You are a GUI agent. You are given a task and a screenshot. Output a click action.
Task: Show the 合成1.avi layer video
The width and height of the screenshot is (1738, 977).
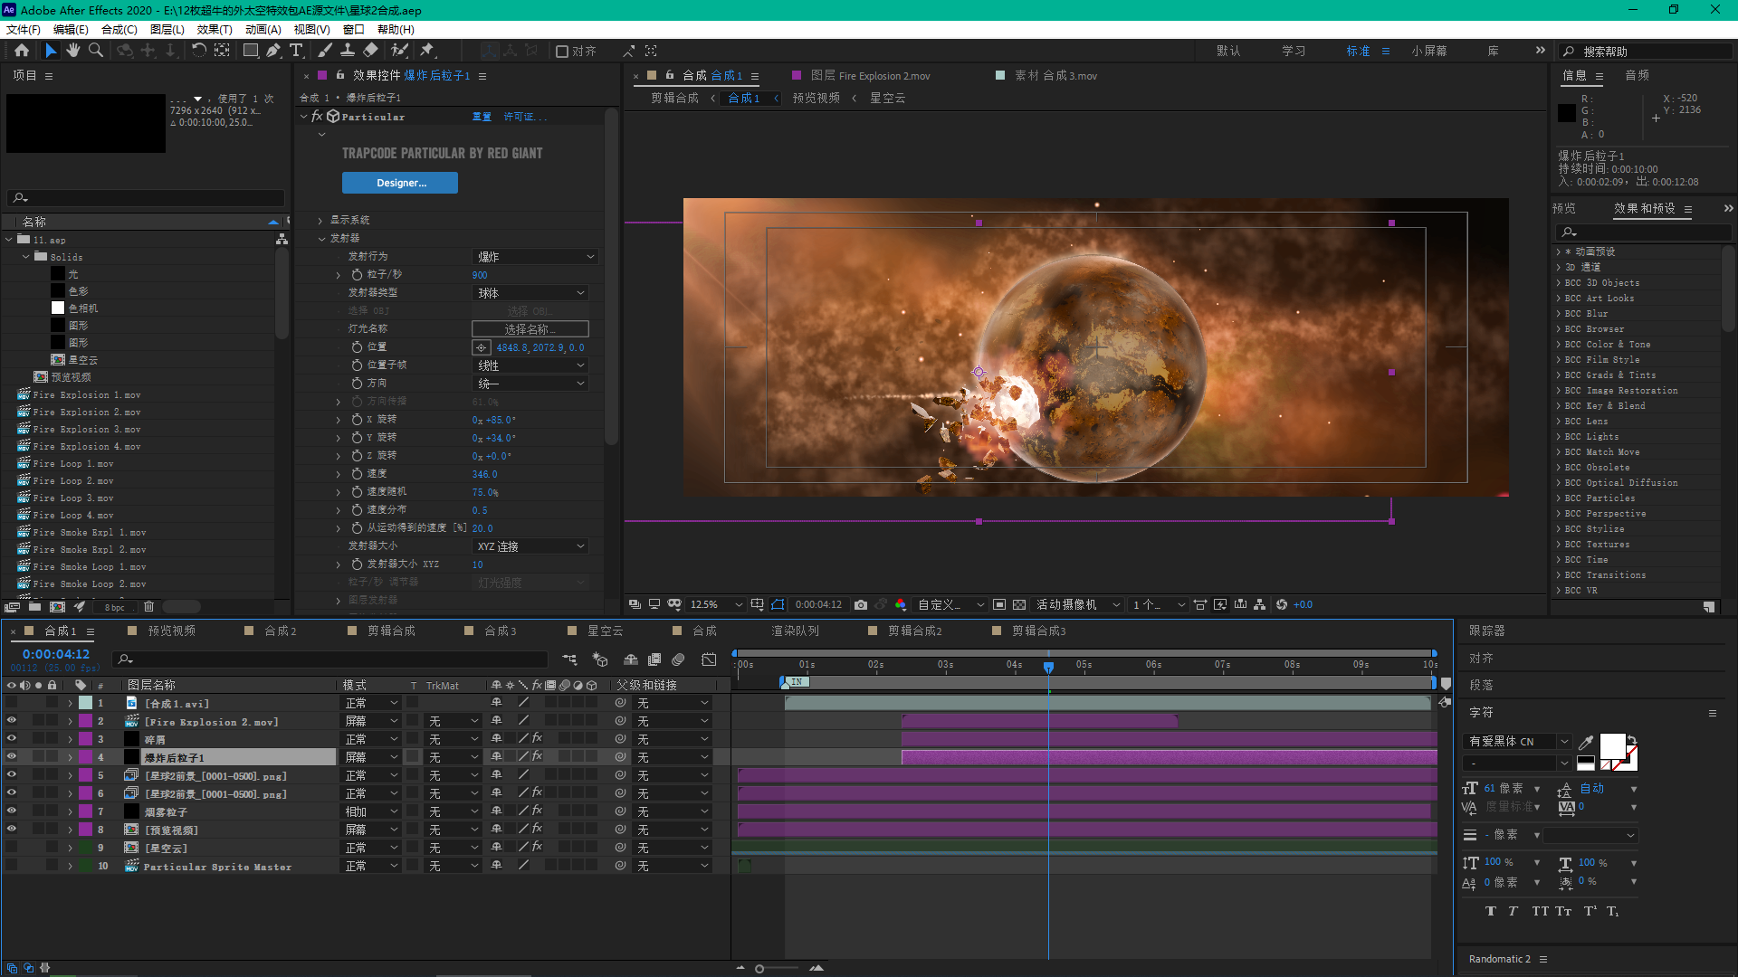[x=12, y=703]
